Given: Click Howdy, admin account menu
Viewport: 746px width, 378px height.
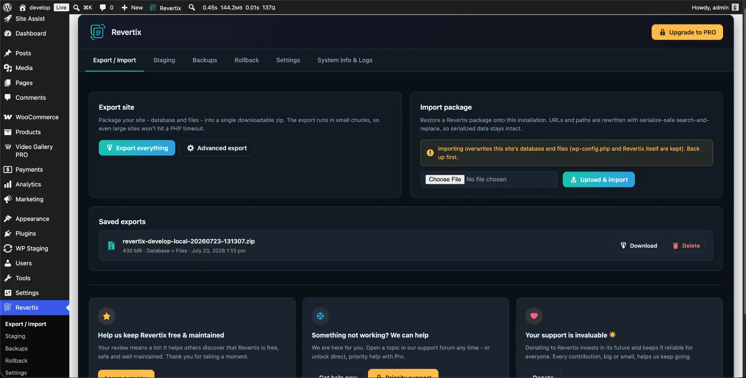Looking at the screenshot, I should pos(715,7).
